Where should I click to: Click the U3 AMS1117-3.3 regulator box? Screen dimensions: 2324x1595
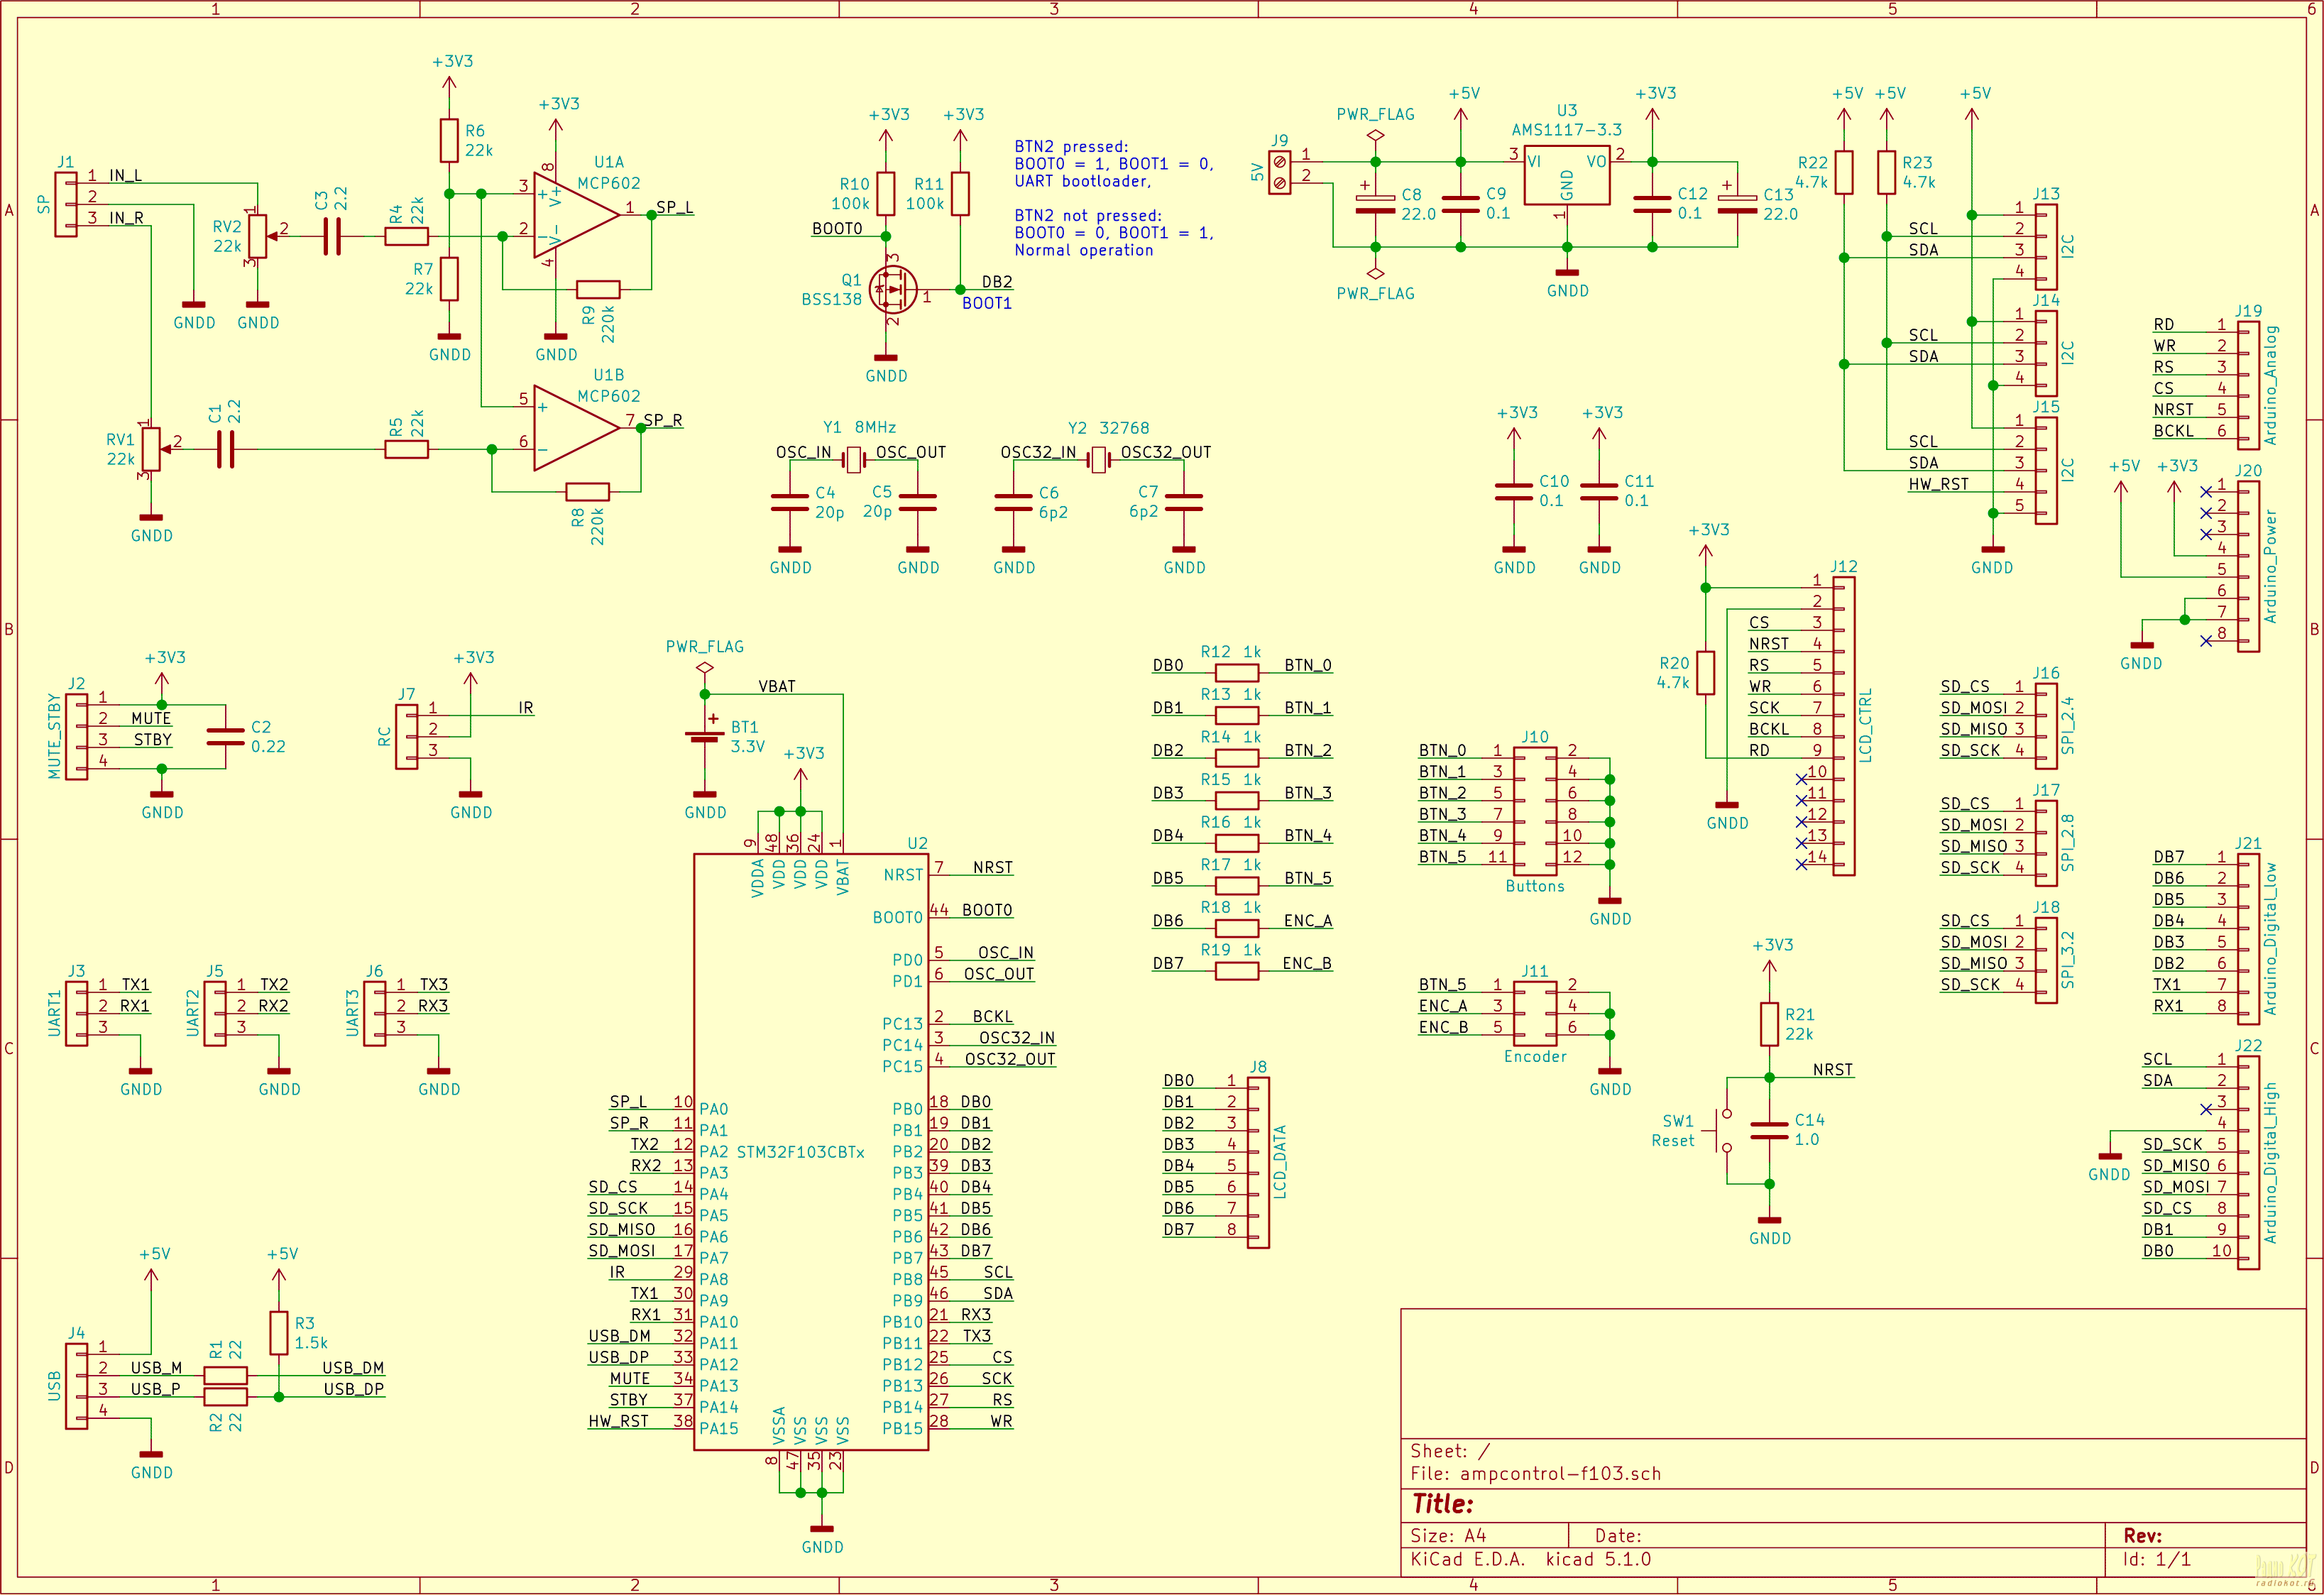1566,176
